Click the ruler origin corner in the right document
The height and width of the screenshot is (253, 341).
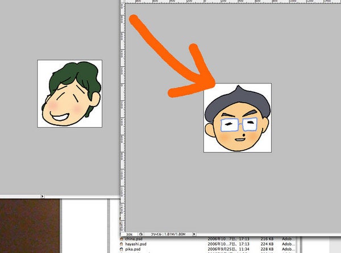click(123, 2)
